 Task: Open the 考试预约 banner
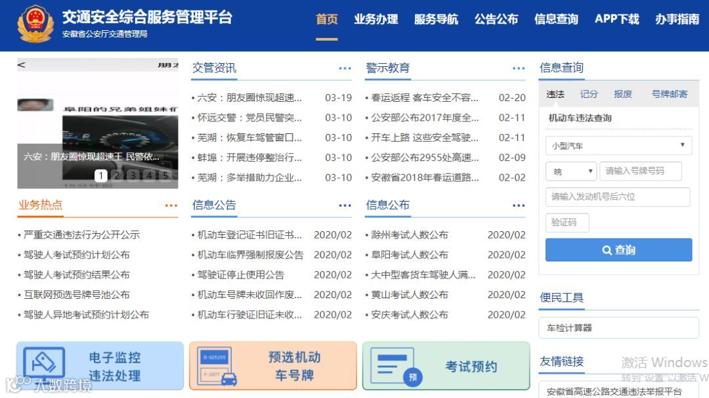(446, 366)
